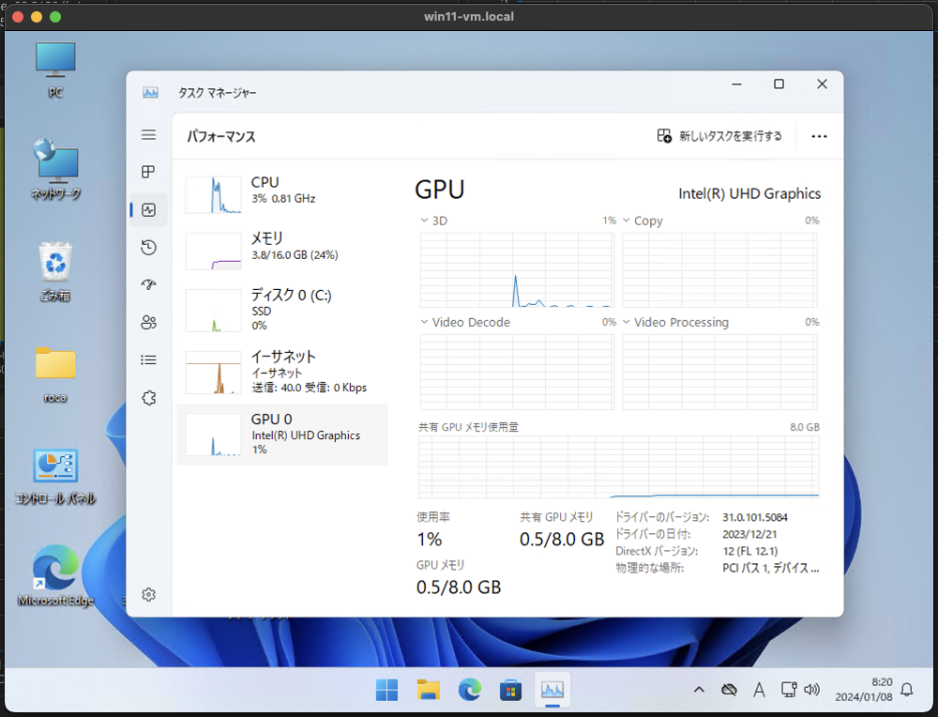Select the メモリ performance item
This screenshot has width=938, height=717.
point(282,249)
